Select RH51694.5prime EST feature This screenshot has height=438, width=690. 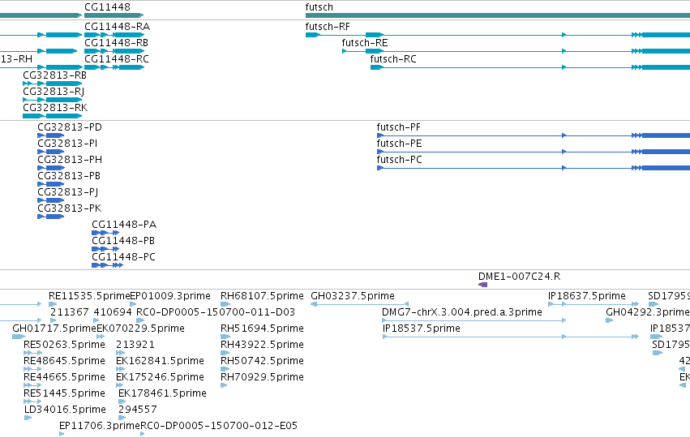(225, 337)
